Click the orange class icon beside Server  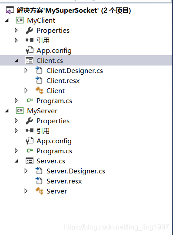[40, 191]
